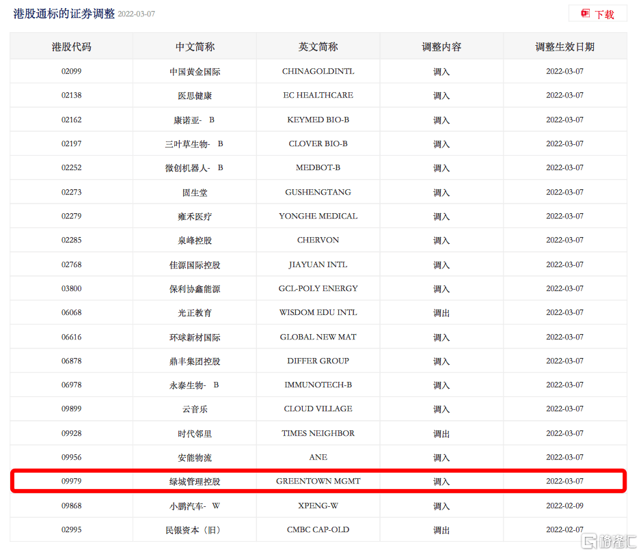Click EC HEALTHCARE English name
The image size is (641, 554).
pos(318,96)
